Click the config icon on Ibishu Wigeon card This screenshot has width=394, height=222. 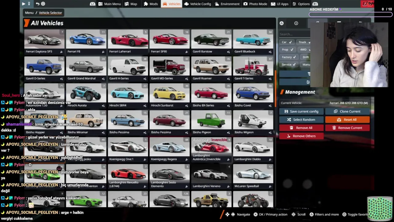tap(270, 132)
